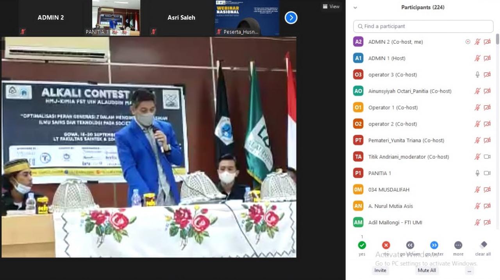Open the View options dropdown
Screen dimensions: 500x280
(331, 6)
